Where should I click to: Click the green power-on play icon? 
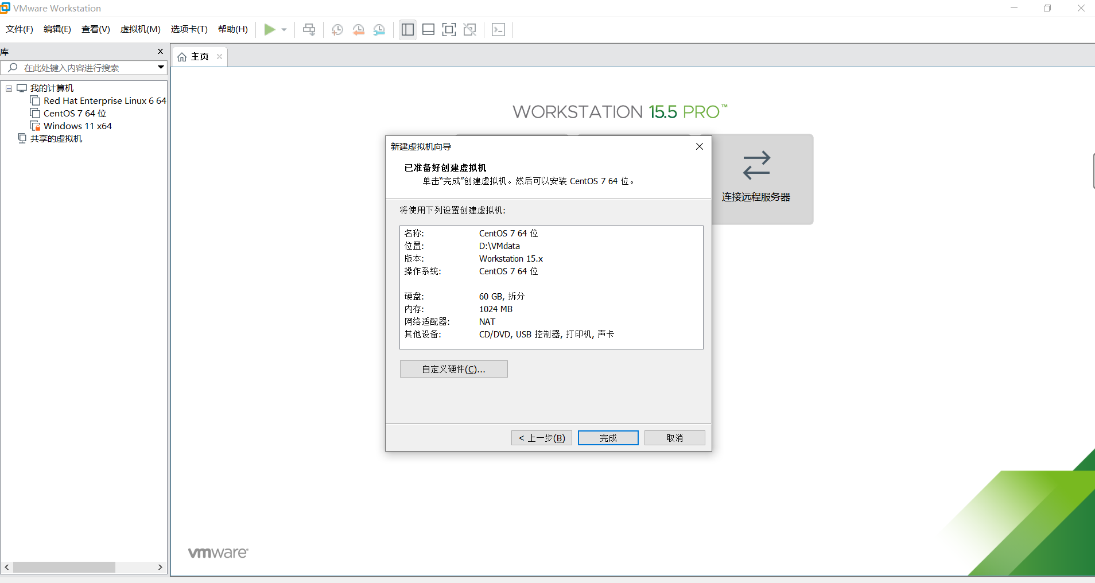pos(269,29)
